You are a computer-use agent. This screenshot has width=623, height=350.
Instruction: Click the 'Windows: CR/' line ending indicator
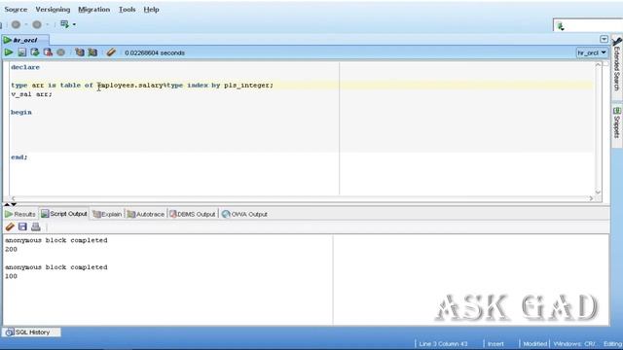[573, 343]
